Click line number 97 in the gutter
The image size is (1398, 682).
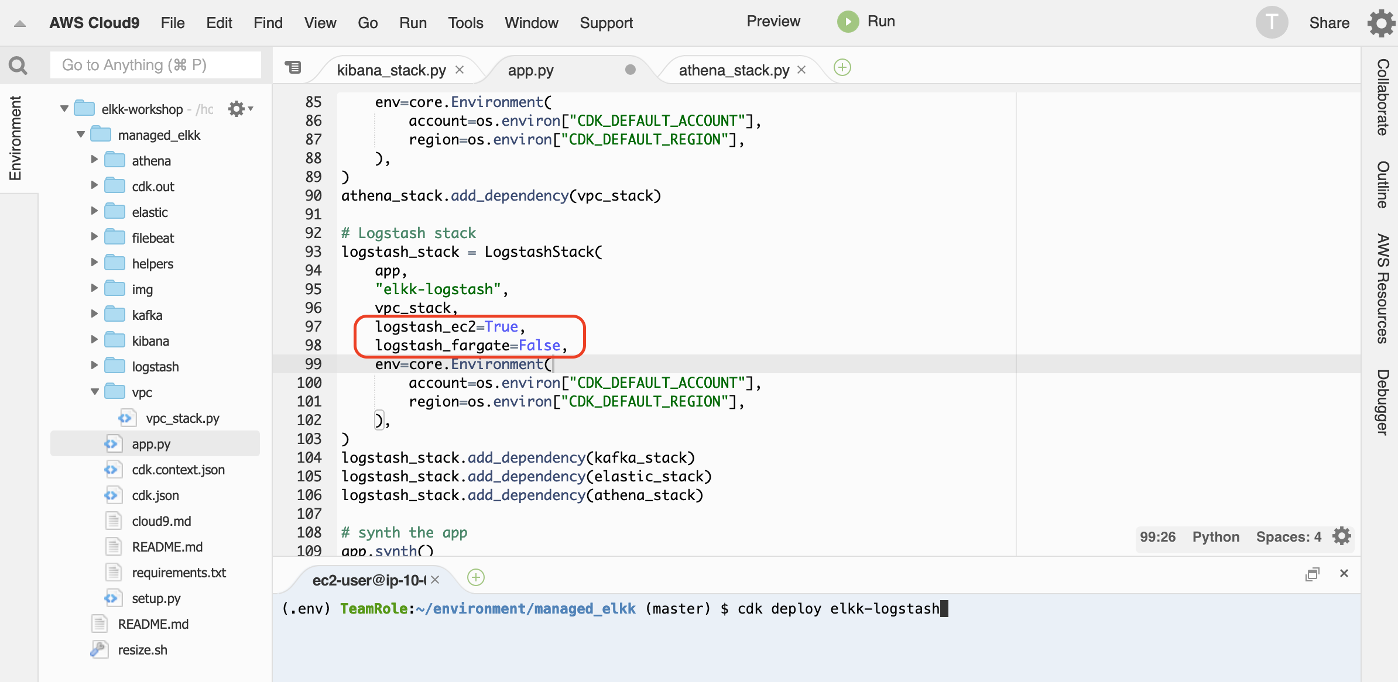[x=313, y=326]
